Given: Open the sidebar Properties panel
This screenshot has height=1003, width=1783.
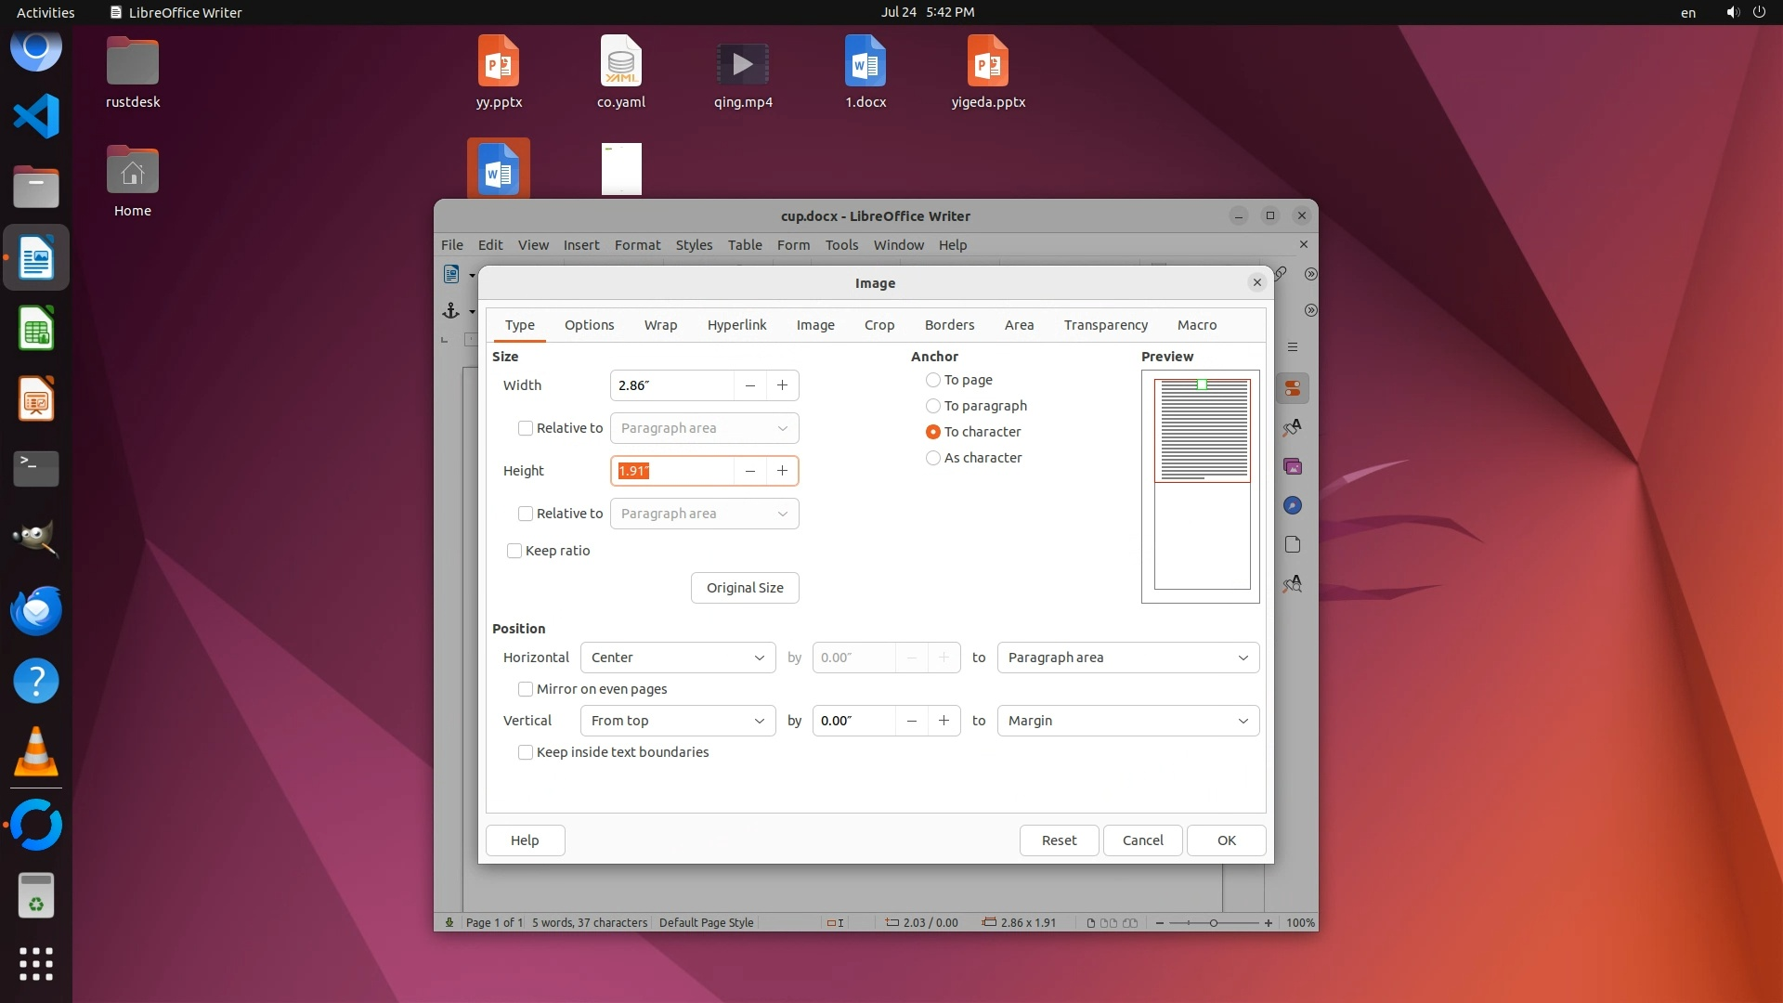Looking at the screenshot, I should (1292, 389).
